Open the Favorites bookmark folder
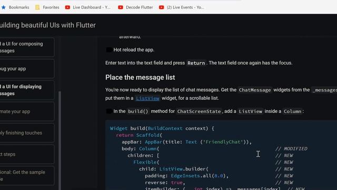This screenshot has height=190, width=337. coord(47,7)
